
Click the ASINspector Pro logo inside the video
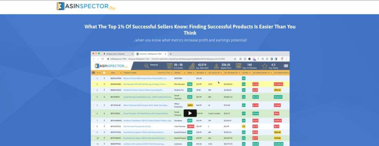[112, 66]
